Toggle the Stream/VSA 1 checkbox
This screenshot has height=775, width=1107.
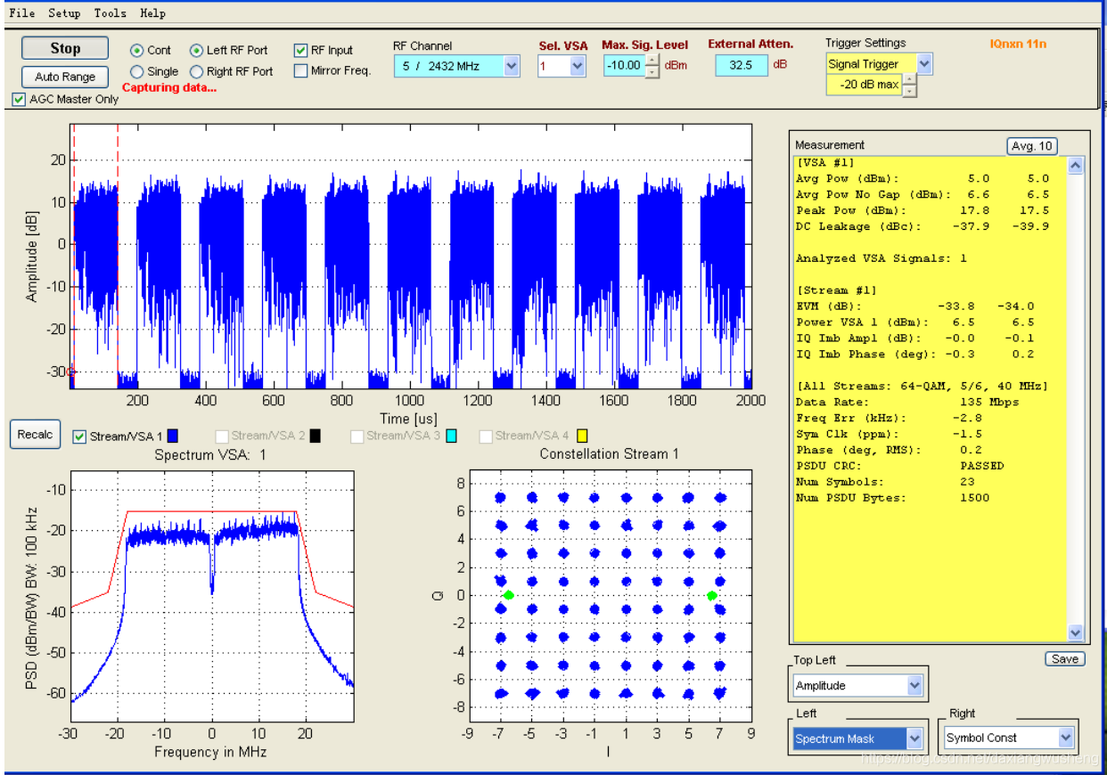pos(79,436)
